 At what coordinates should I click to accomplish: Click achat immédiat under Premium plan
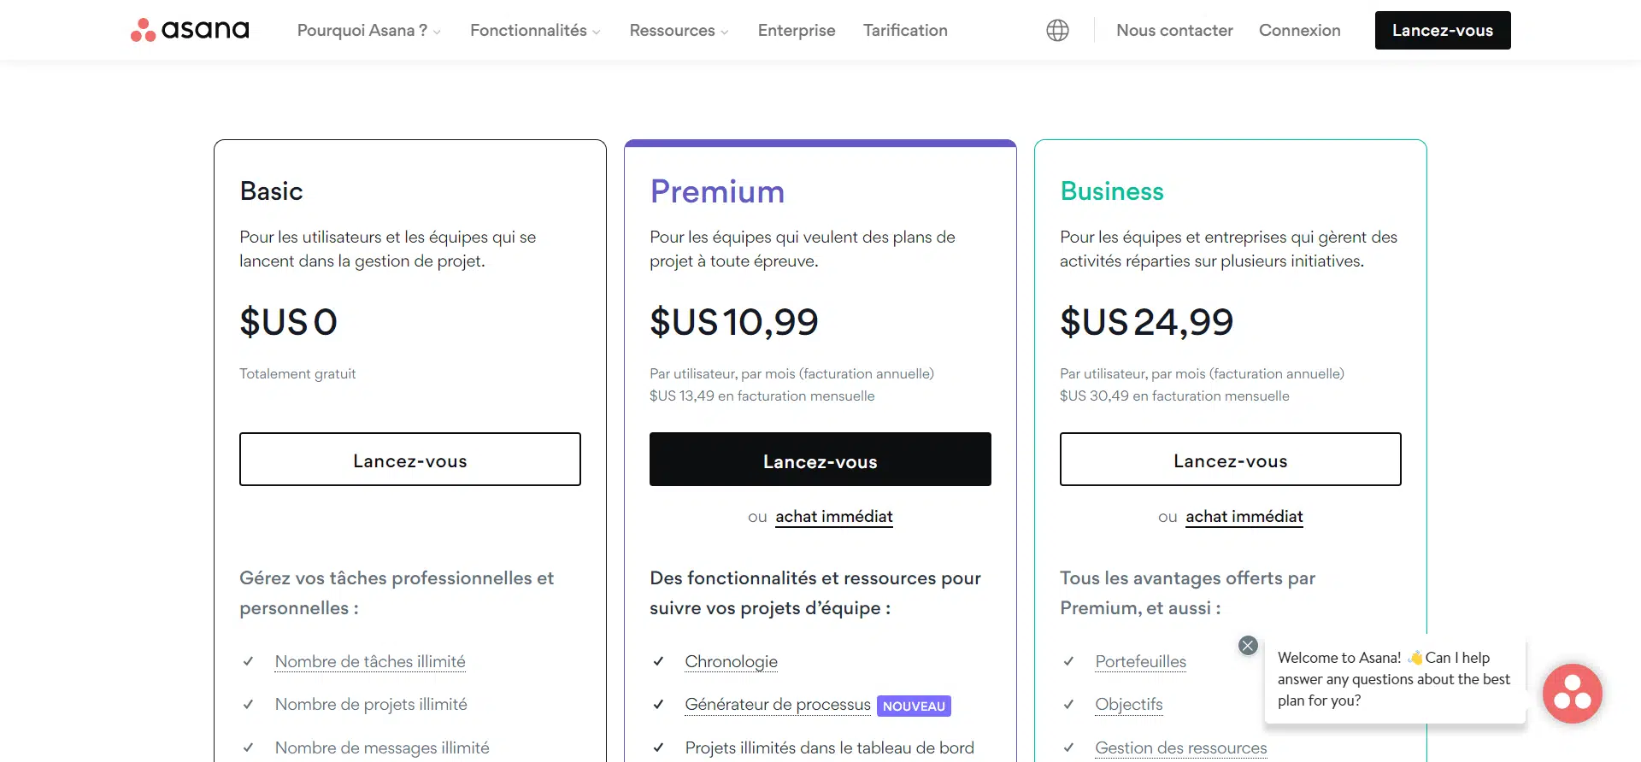point(834,517)
